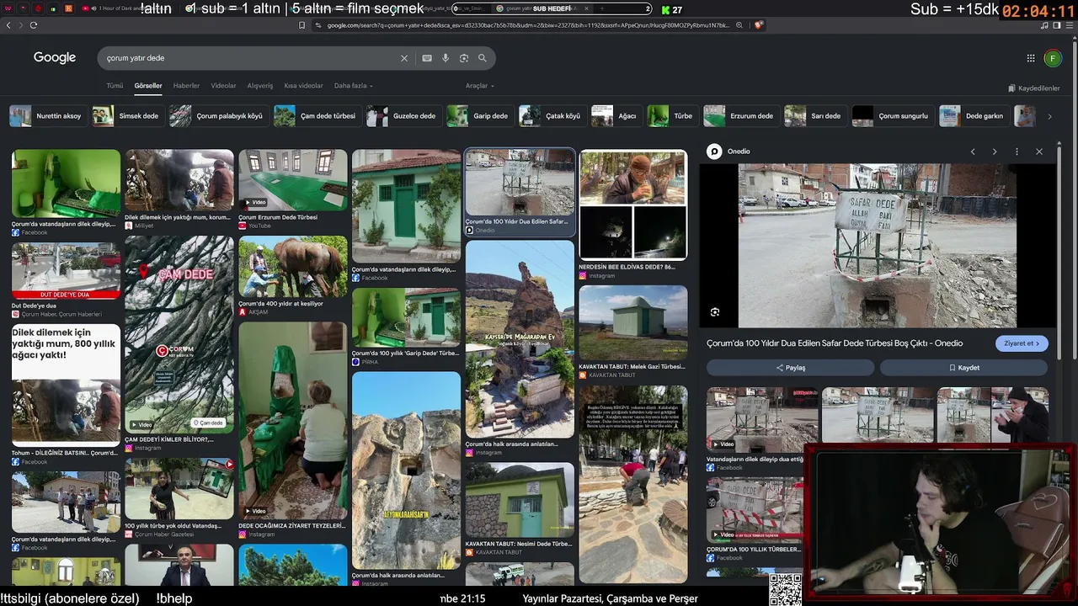The image size is (1078, 606).
Task: Filter by the Çatak köyü chip
Action: pyautogui.click(x=552, y=116)
